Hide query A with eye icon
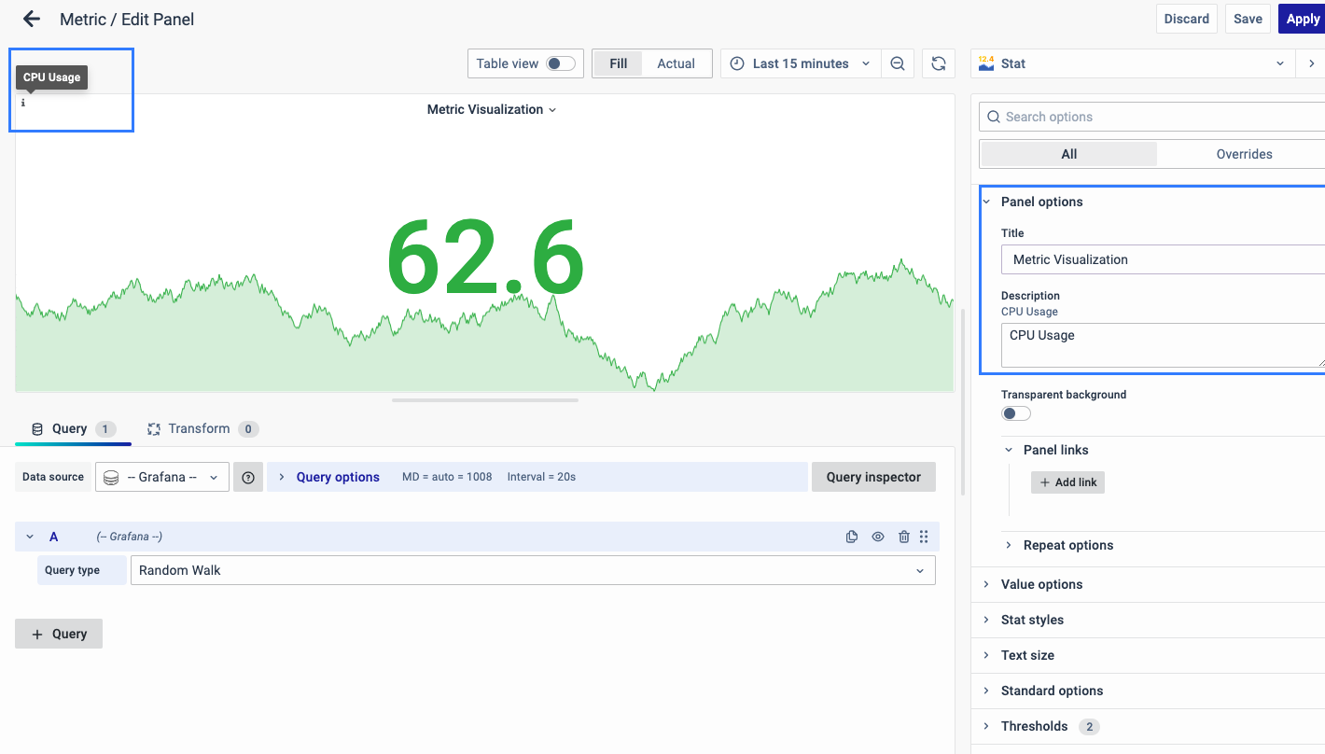Viewport: 1325px width, 754px height. coord(878,537)
